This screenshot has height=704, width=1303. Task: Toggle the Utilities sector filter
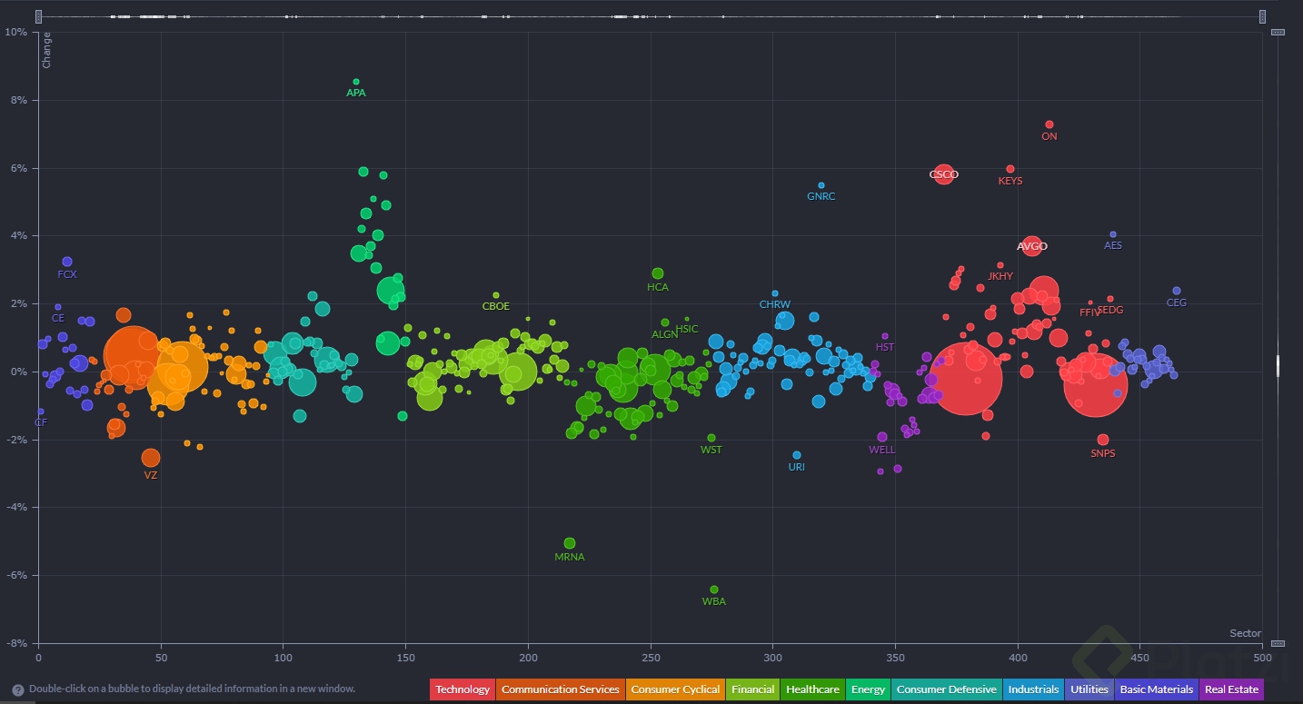(1089, 689)
